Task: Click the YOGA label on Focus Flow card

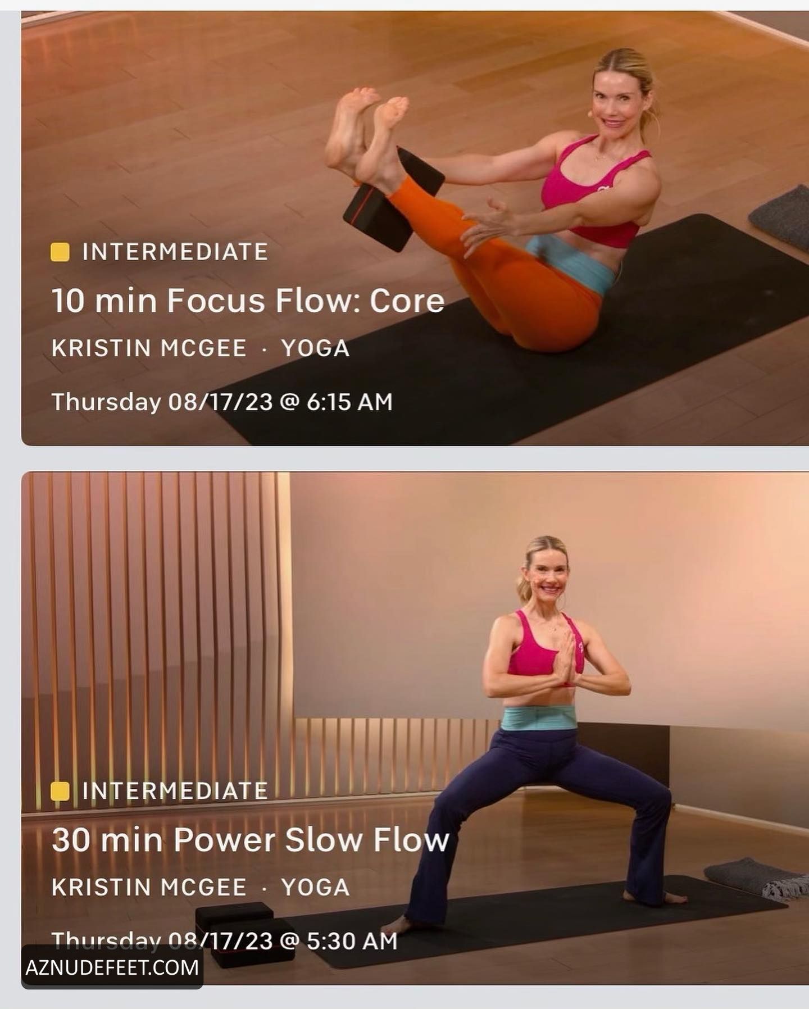Action: click(x=316, y=348)
